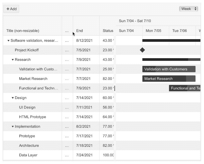Open the Week view dropdown

(189, 9)
